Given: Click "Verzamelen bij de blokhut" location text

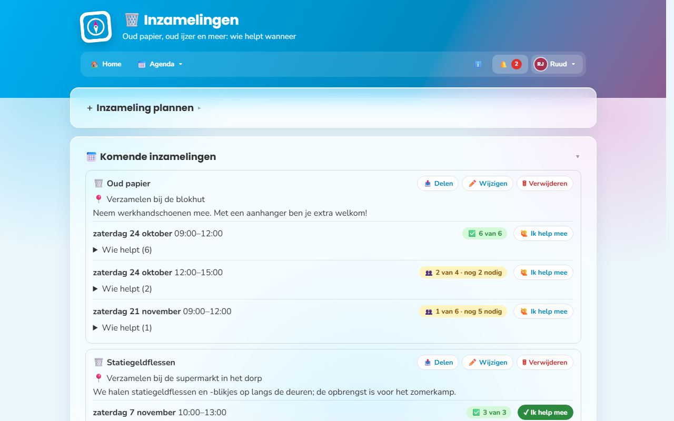Looking at the screenshot, I should (155, 199).
